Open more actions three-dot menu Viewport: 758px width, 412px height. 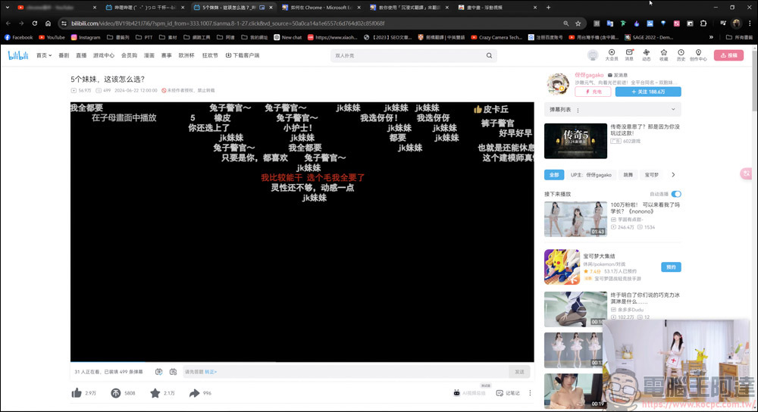530,393
